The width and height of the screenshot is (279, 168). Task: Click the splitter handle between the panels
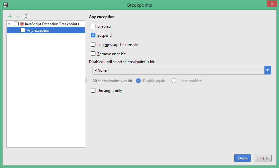(86, 80)
